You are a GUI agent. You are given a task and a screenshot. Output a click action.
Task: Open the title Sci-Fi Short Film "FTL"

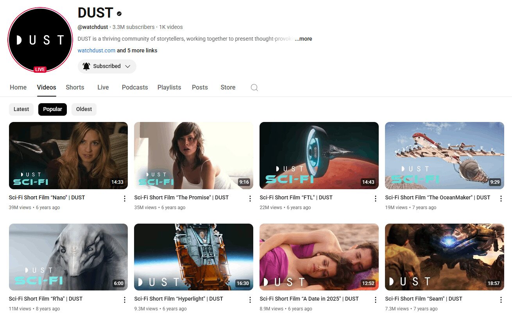pyautogui.click(x=296, y=197)
